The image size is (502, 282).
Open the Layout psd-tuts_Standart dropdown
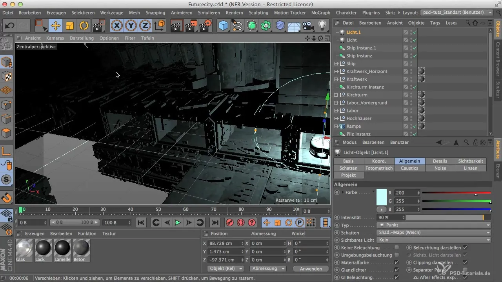[456, 13]
